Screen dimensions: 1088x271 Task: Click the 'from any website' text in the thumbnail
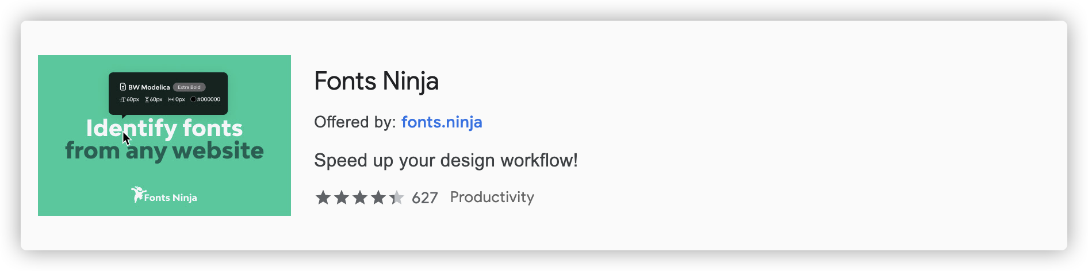[x=164, y=150]
